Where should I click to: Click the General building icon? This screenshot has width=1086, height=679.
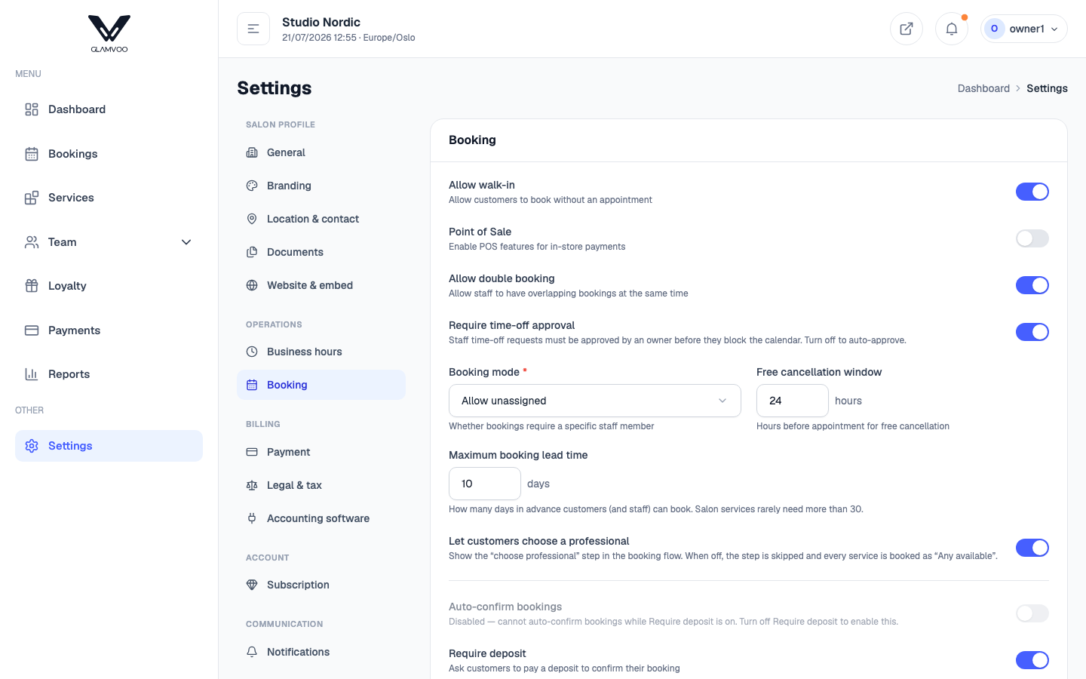coord(252,152)
